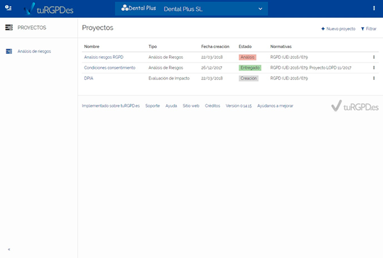383x258 pixels.
Task: Click the Dental Plus company logo
Action: point(139,8)
